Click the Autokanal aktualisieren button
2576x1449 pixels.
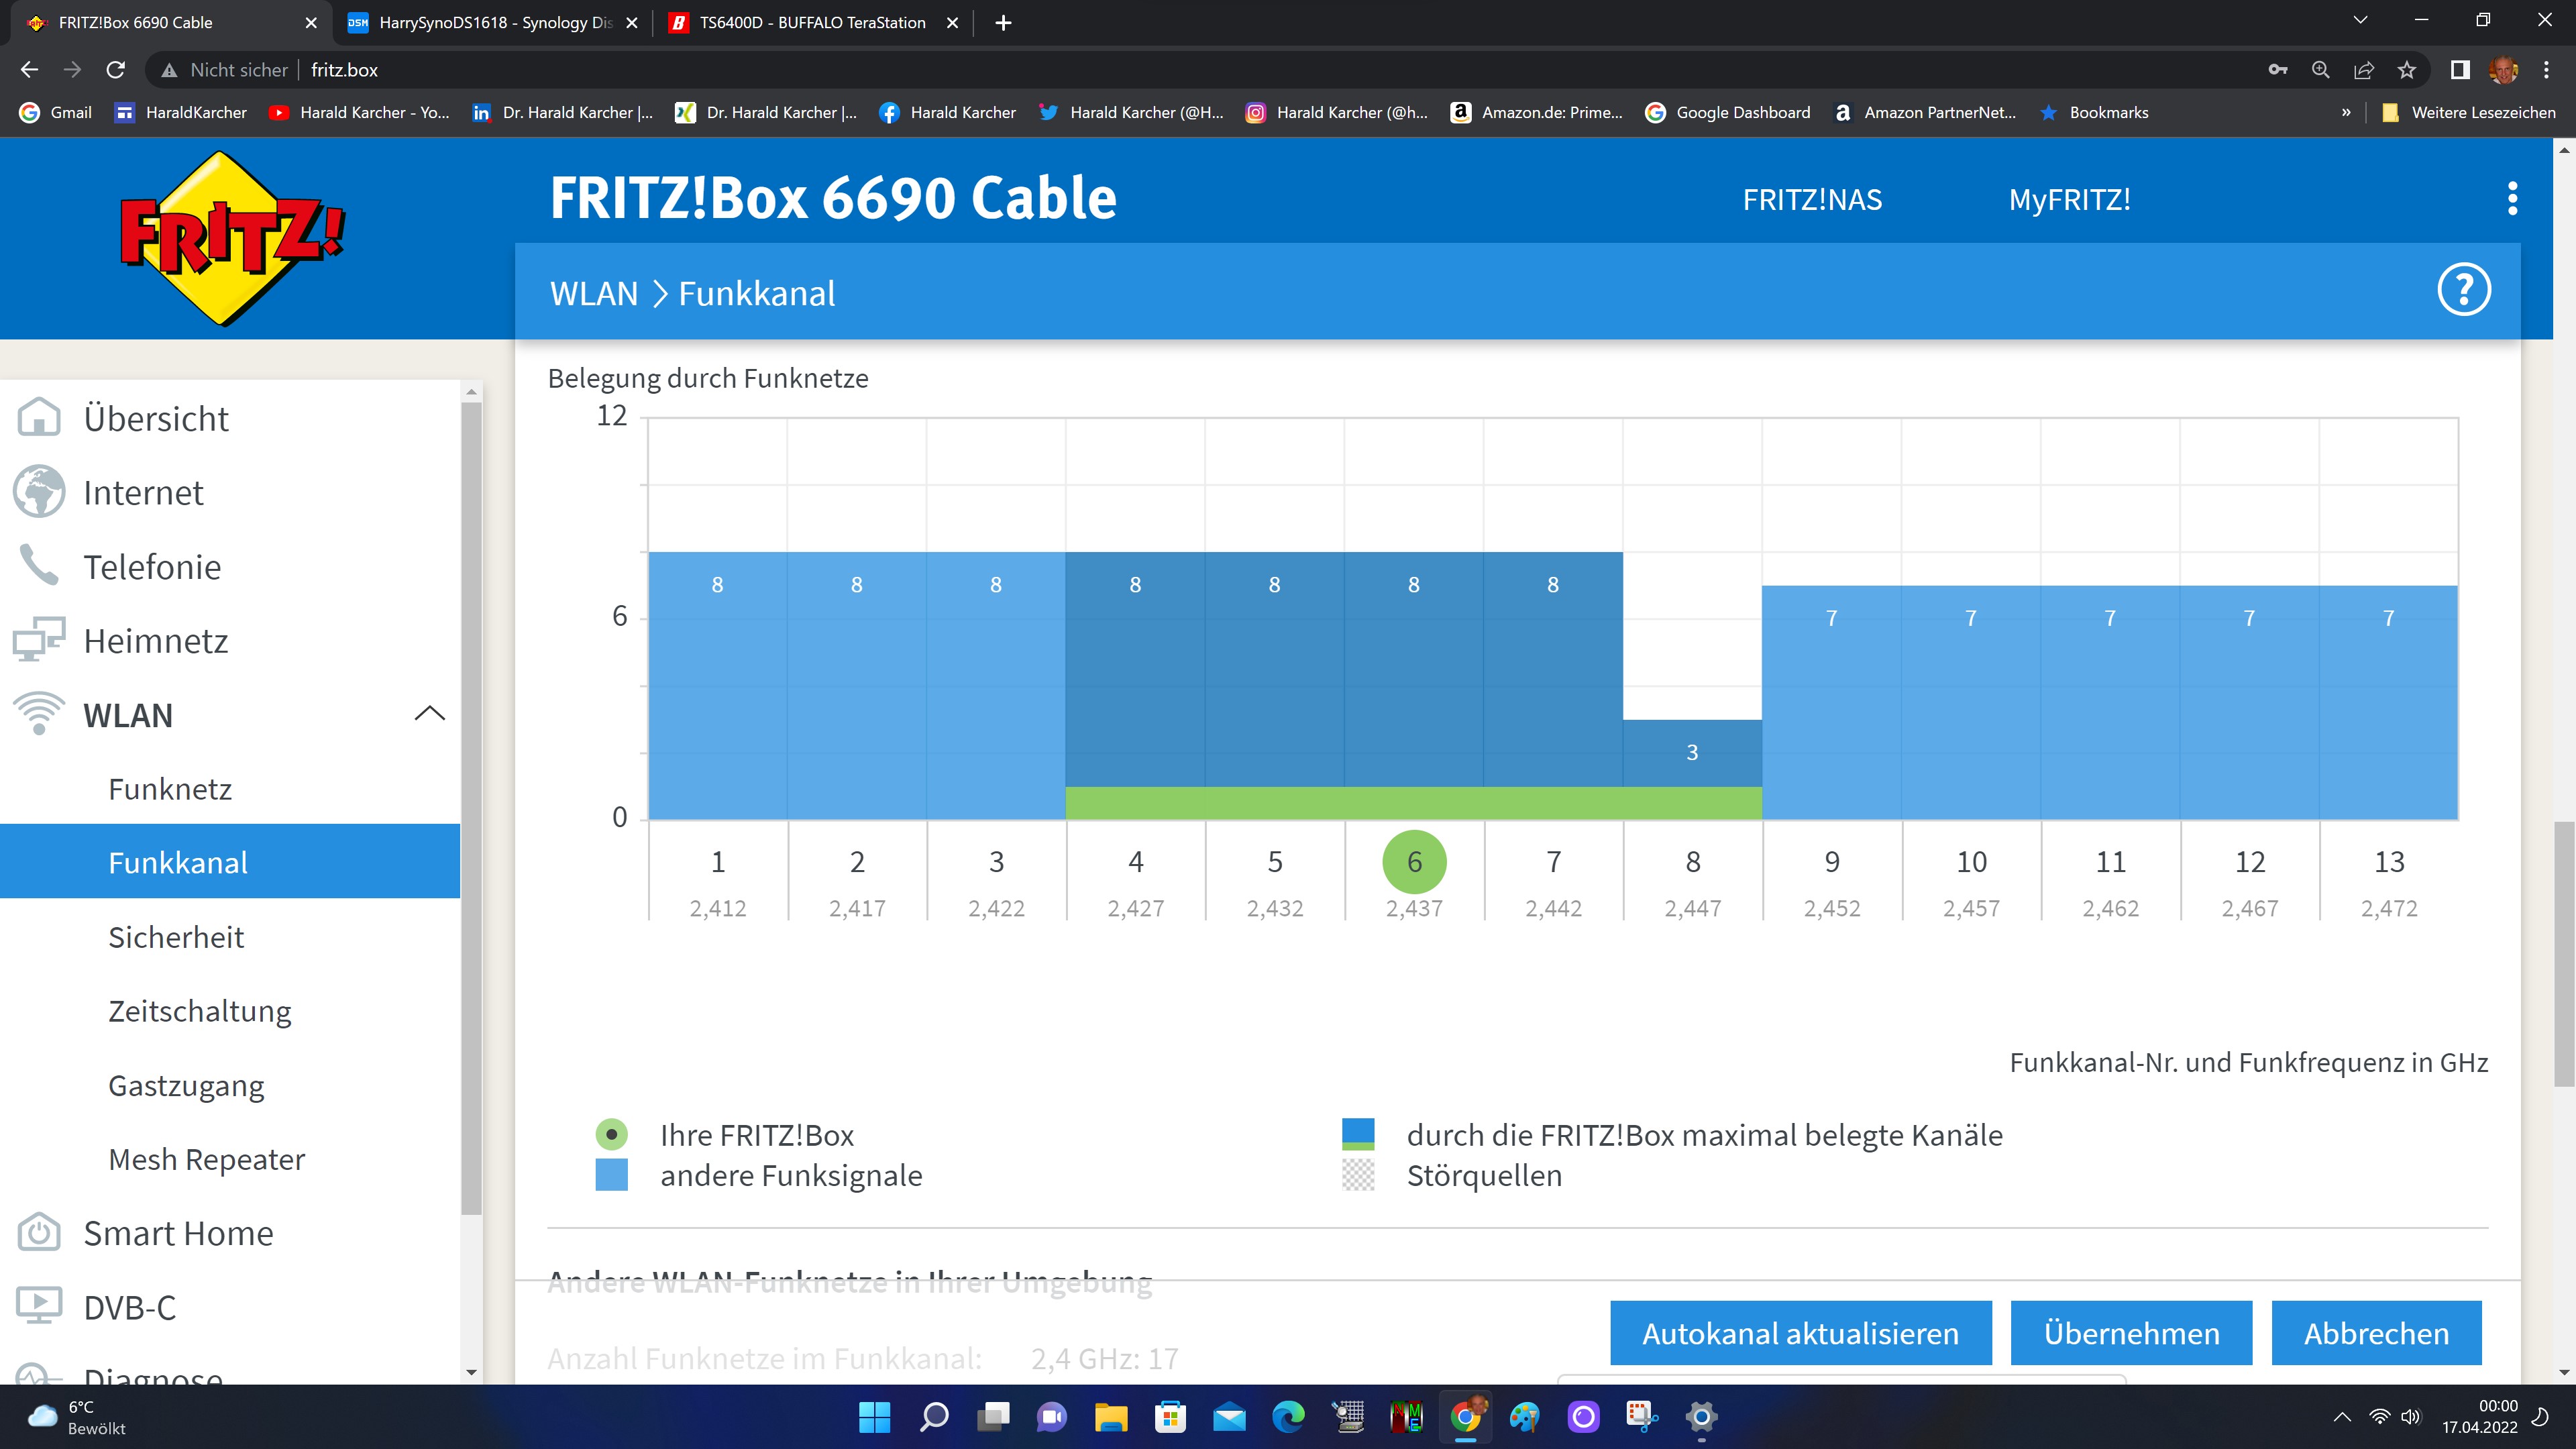(1800, 1333)
